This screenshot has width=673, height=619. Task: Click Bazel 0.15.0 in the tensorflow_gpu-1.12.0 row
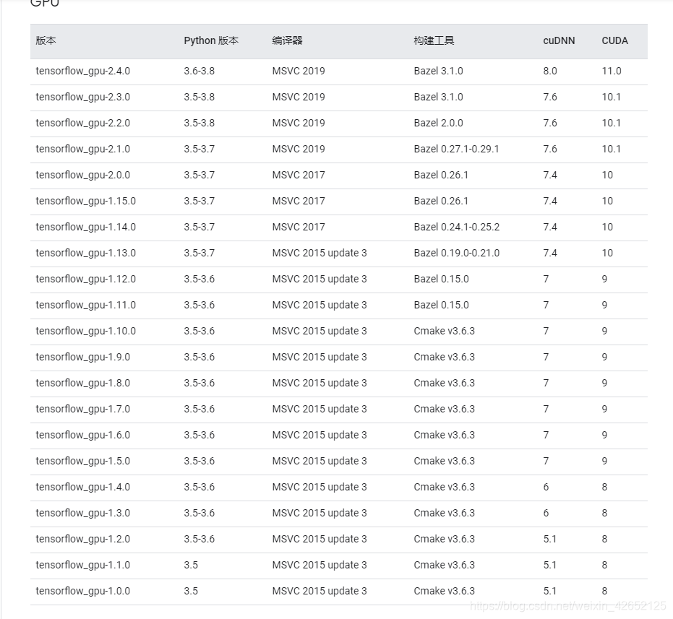pyautogui.click(x=441, y=280)
